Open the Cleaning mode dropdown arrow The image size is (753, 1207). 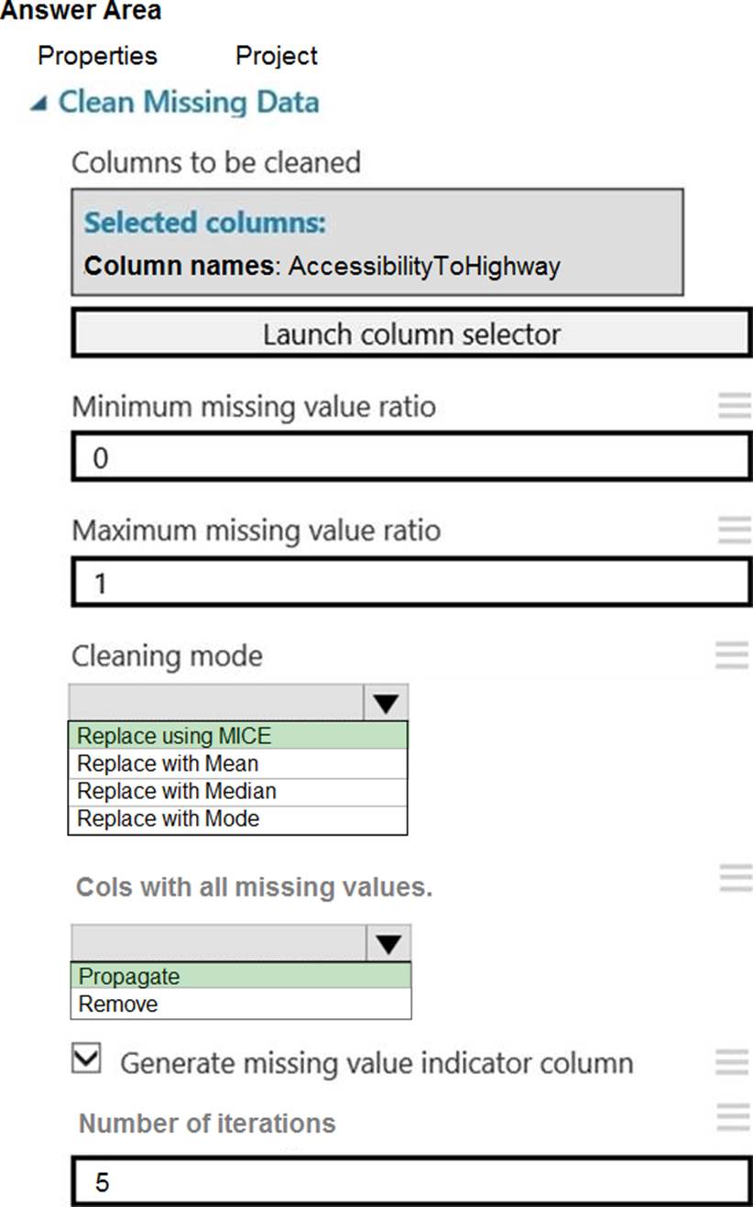(386, 704)
